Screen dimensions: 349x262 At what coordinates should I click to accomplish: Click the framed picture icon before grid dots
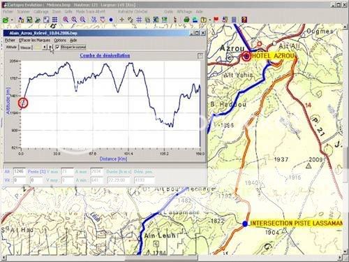coord(46,20)
